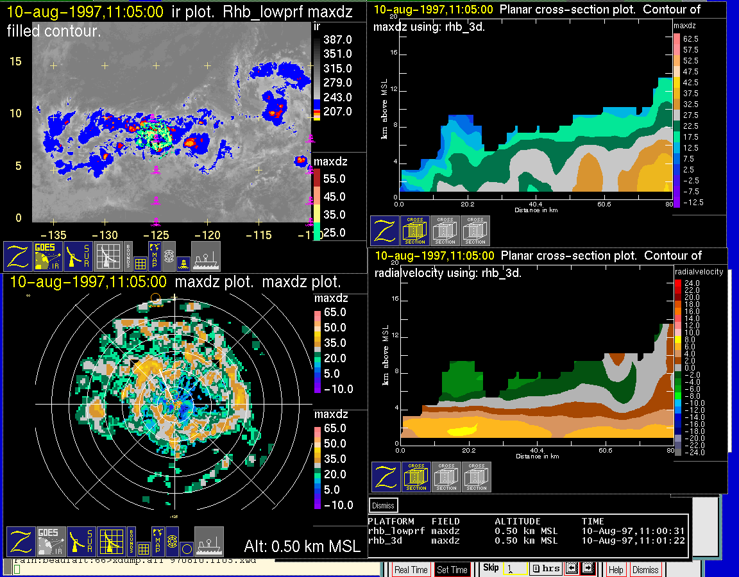Click the GOES IR satellite icon in top panel
This screenshot has height=577, width=739.
tap(47, 256)
